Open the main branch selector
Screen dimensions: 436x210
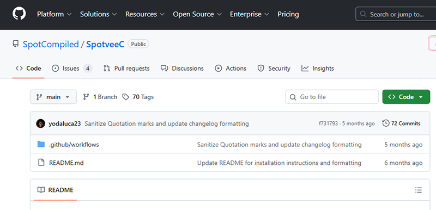pyautogui.click(x=53, y=97)
